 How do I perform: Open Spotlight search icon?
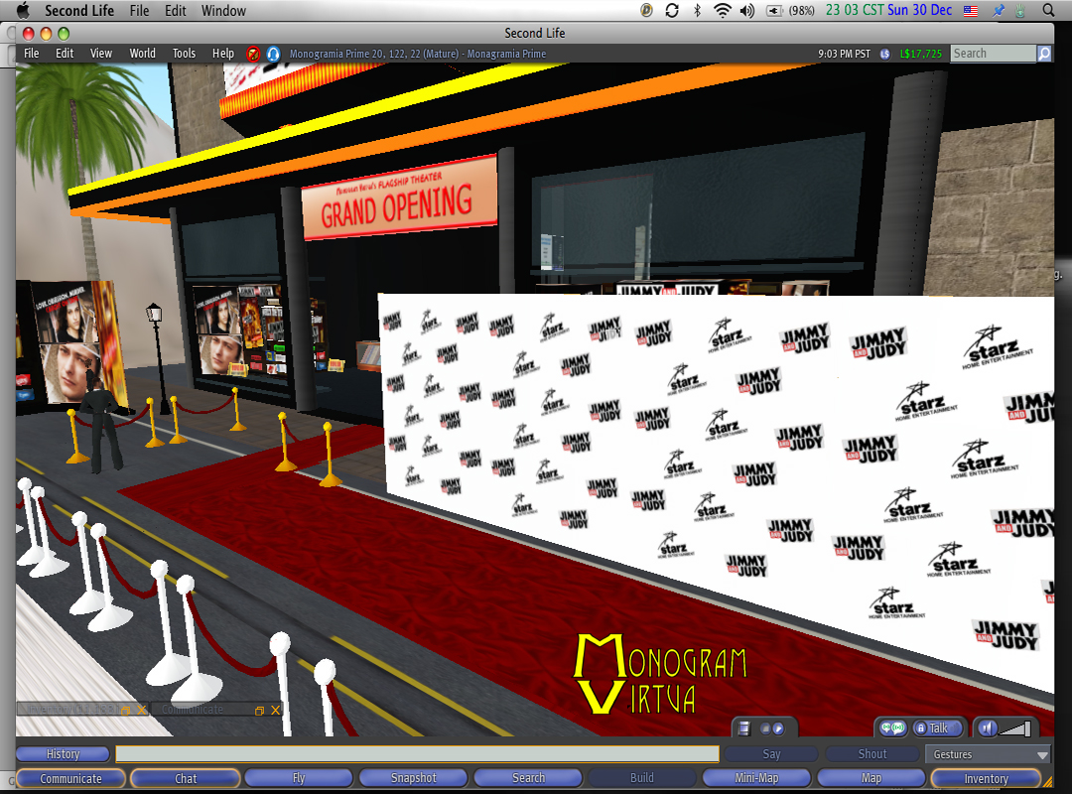coord(1048,10)
